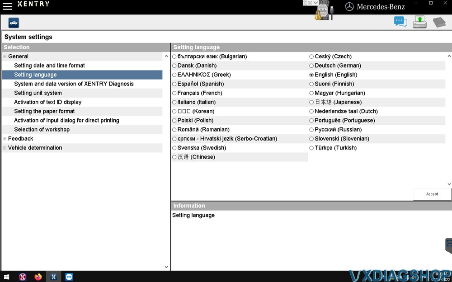Click scroll-up arrow in Selection panel
This screenshot has width=452, height=282.
click(166, 56)
